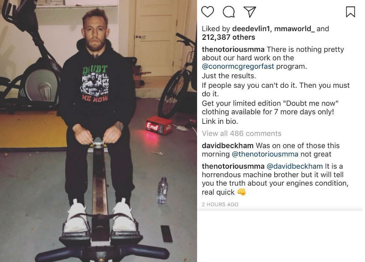Click the fist emoji in reply
The image size is (365, 262).
pos(241,192)
